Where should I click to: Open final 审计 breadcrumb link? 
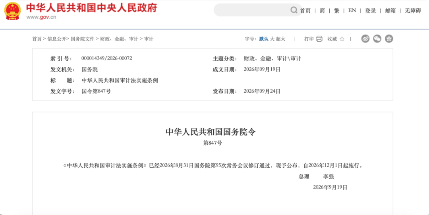click(149, 39)
